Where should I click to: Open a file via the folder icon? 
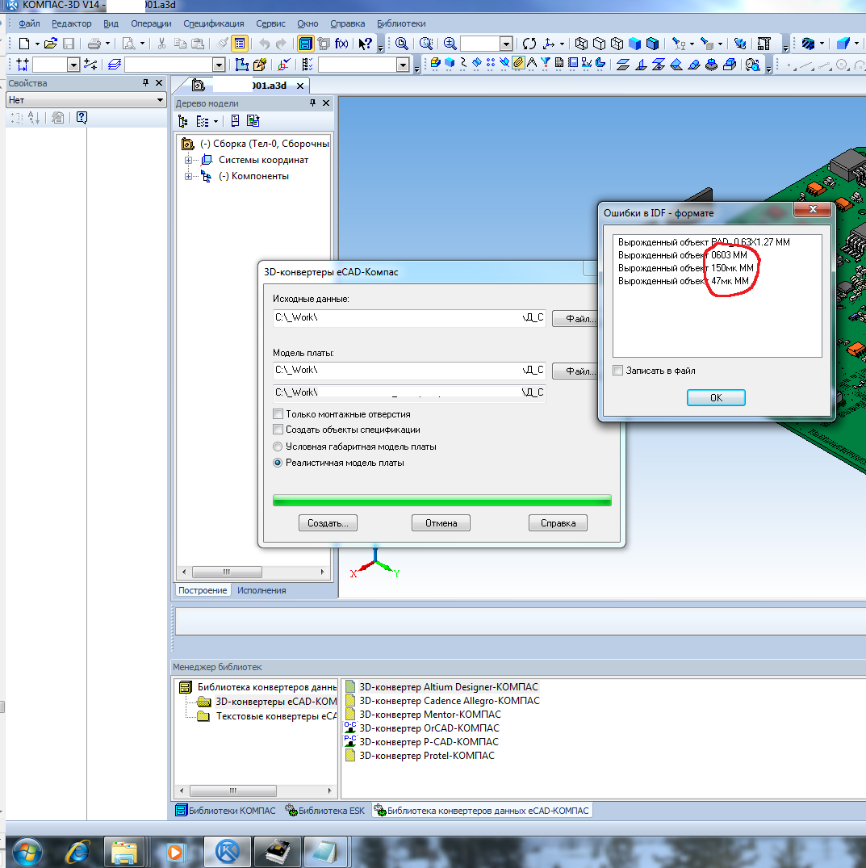pos(50,43)
